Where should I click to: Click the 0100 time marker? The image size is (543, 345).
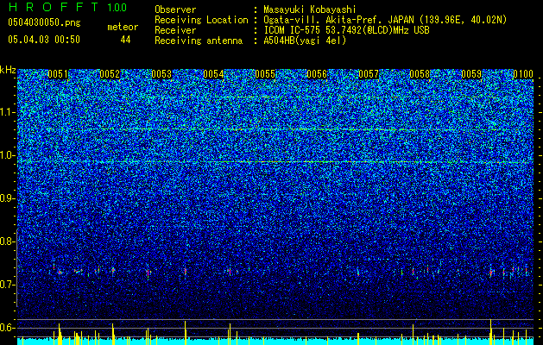coord(523,74)
